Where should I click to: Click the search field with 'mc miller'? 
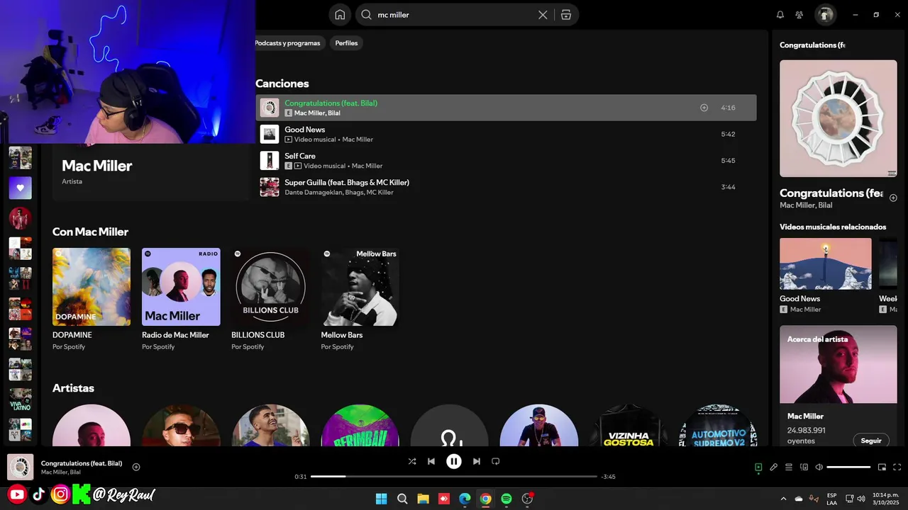coord(454,15)
